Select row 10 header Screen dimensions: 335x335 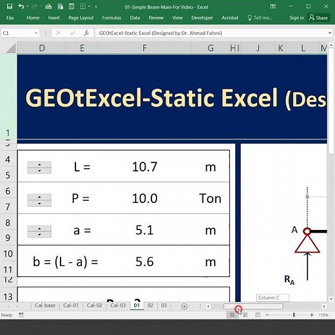(x=8, y=254)
